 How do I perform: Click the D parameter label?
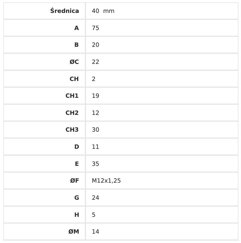point(77,147)
